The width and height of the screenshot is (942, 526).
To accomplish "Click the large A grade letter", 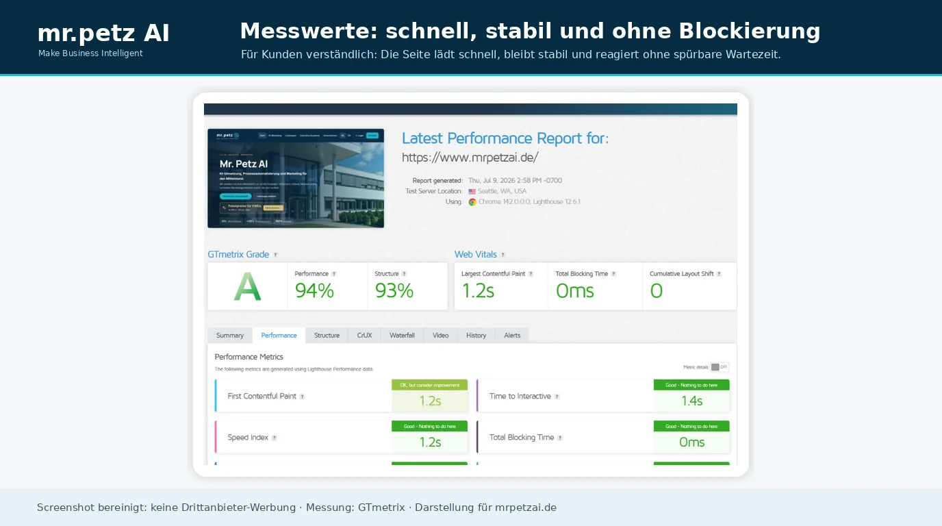I will tap(247, 287).
